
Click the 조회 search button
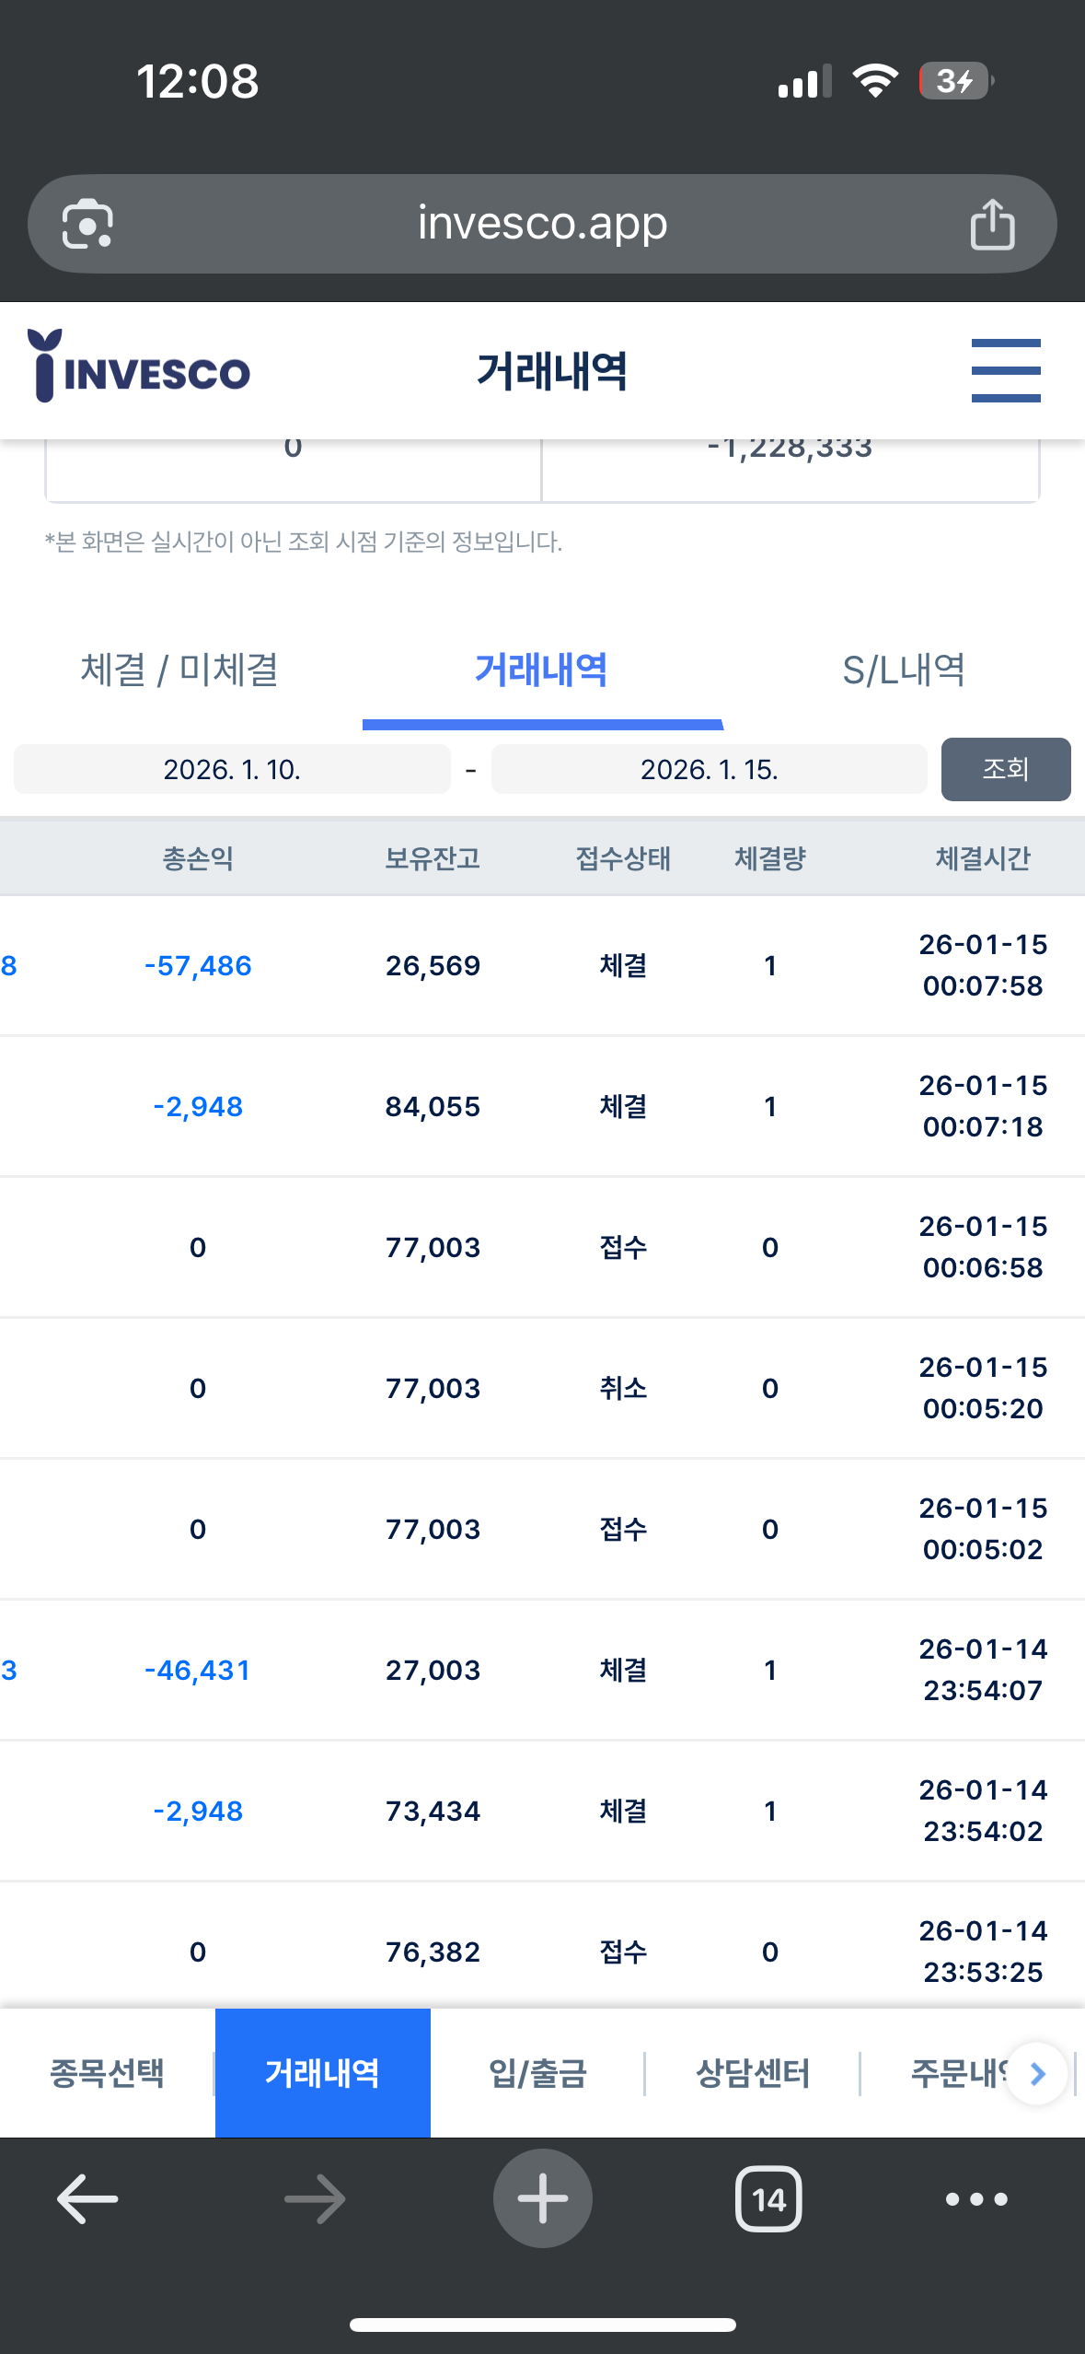click(1006, 769)
